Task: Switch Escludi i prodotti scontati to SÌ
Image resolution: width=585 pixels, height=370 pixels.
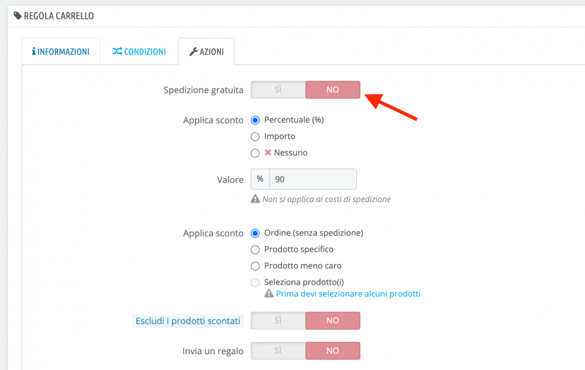Action: click(278, 320)
